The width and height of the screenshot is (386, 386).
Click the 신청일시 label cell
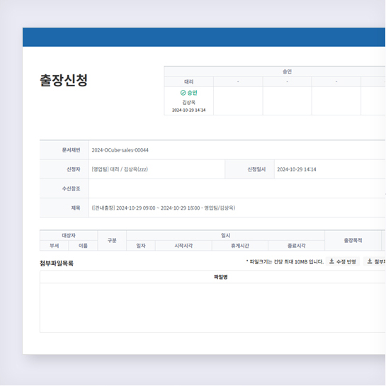click(x=249, y=169)
